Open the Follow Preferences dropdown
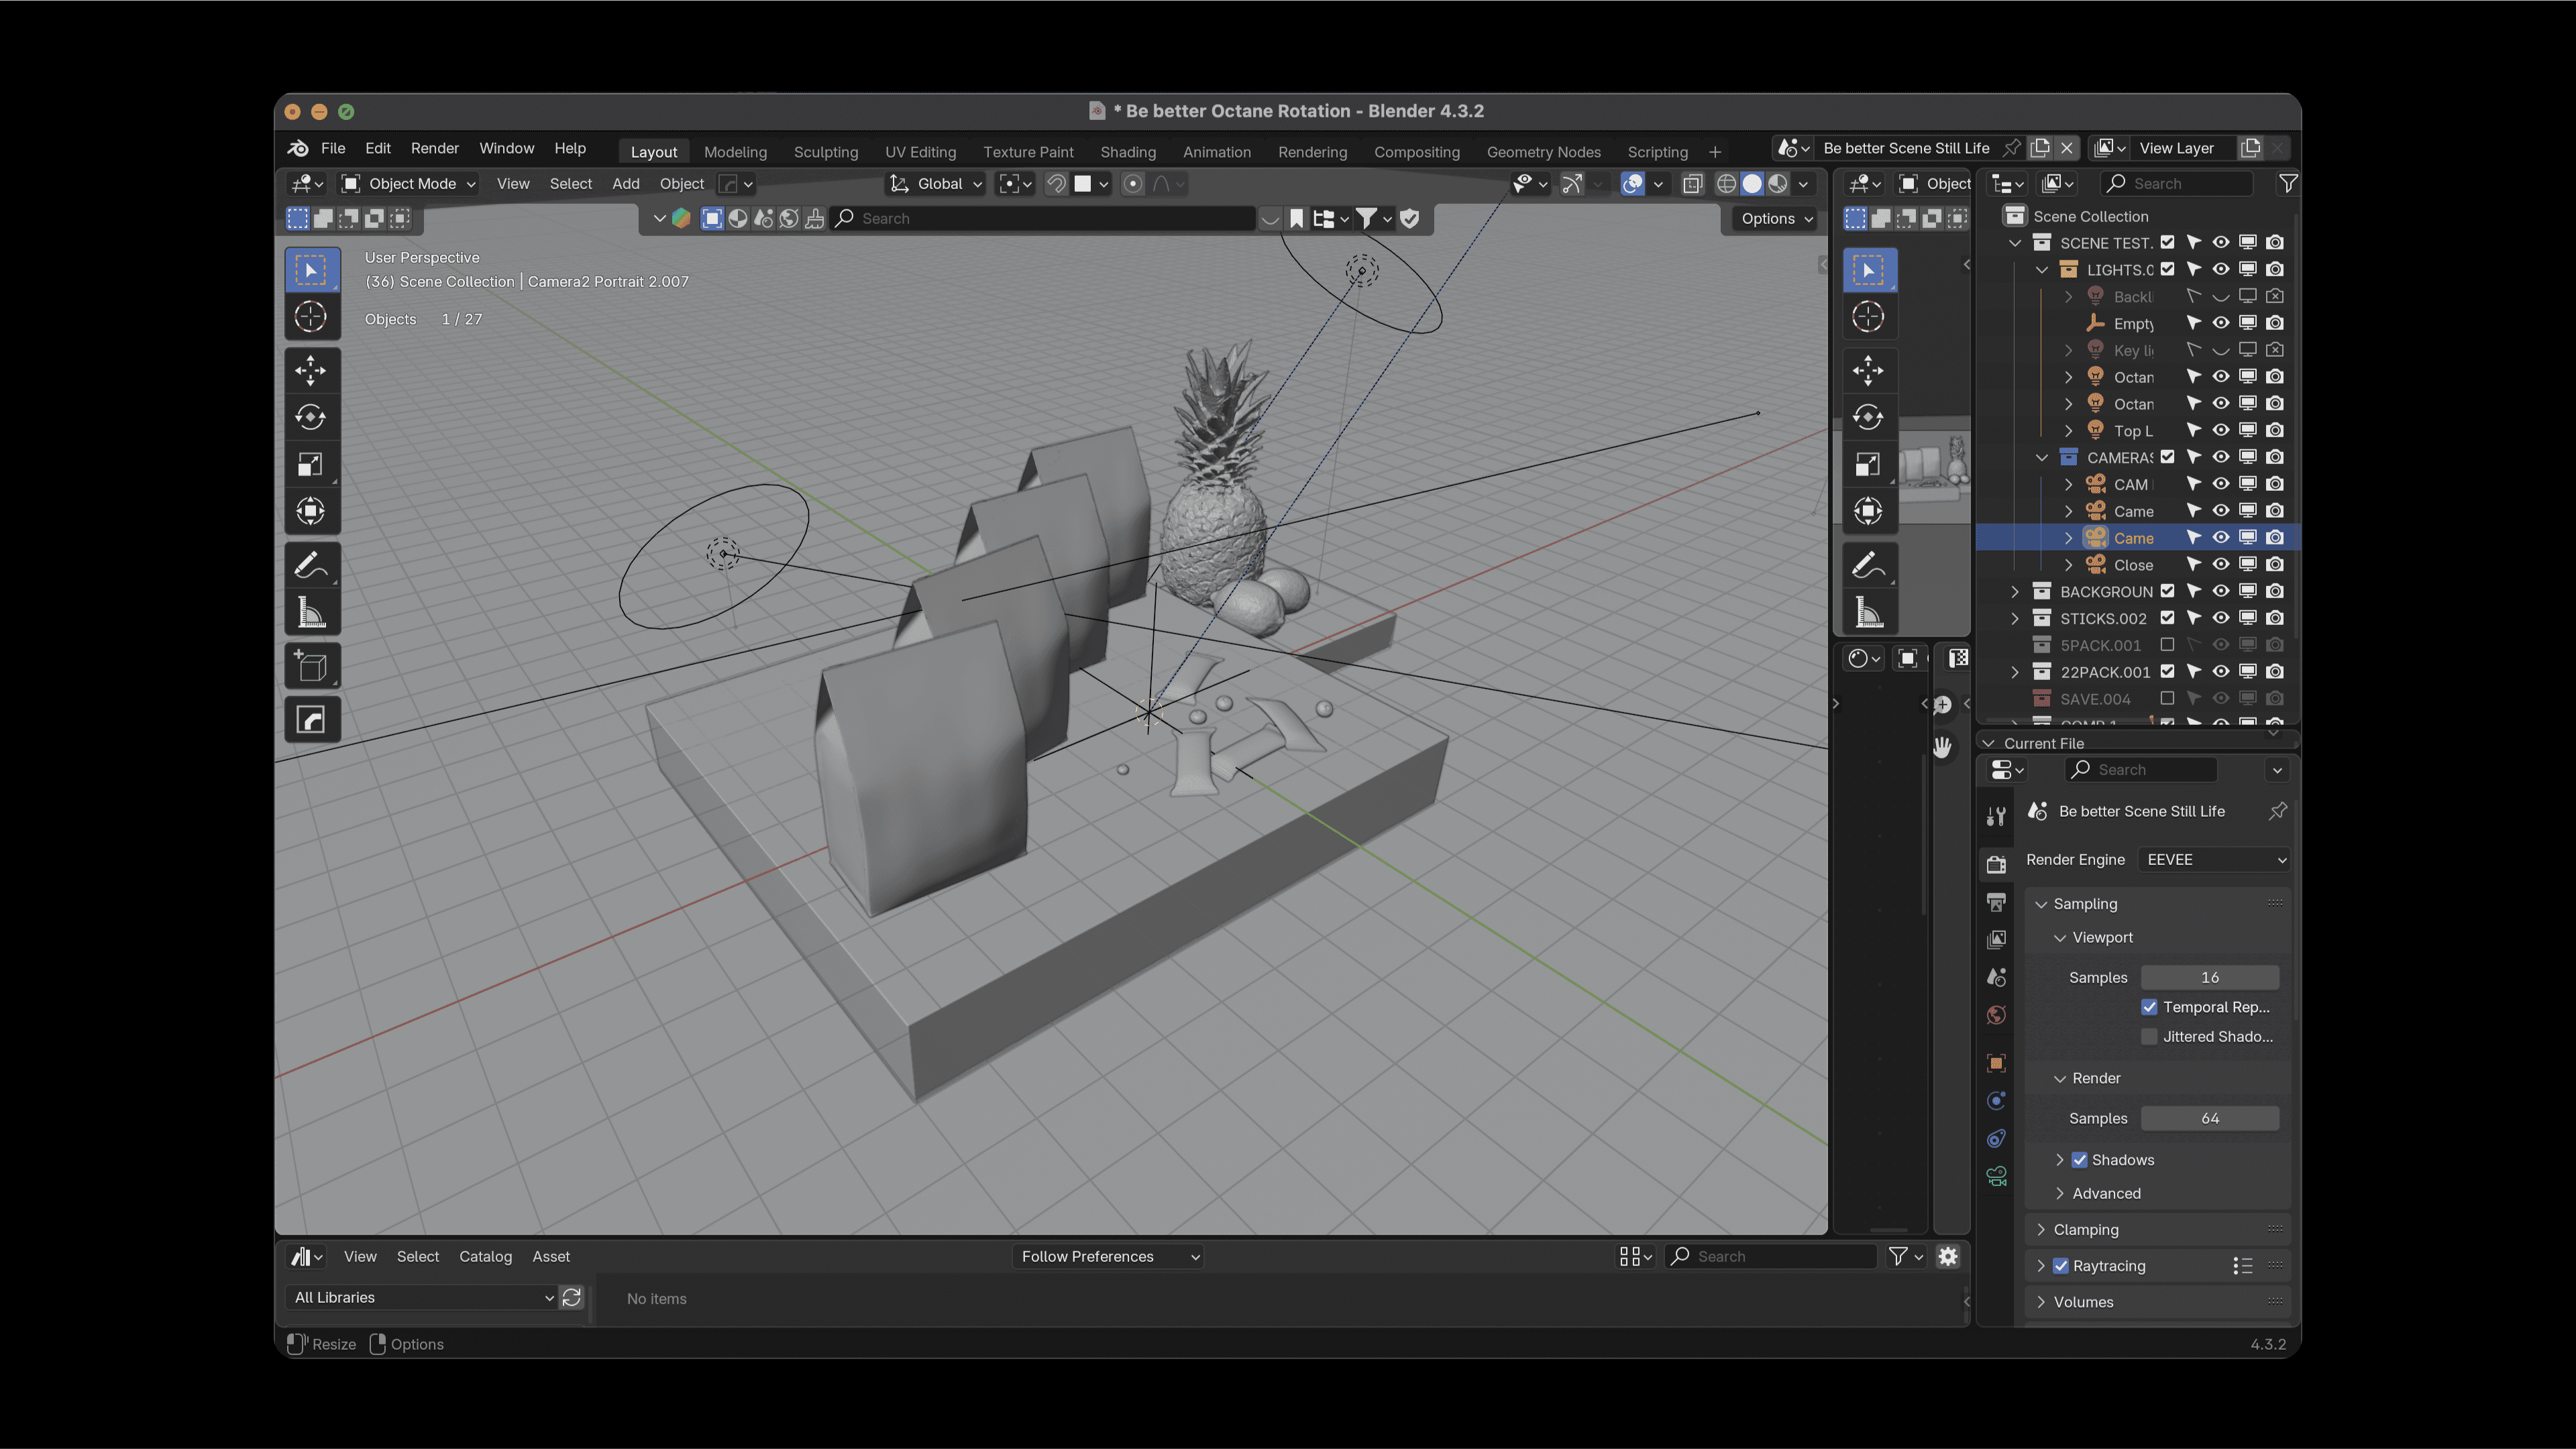The image size is (2576, 1449). (1108, 1256)
